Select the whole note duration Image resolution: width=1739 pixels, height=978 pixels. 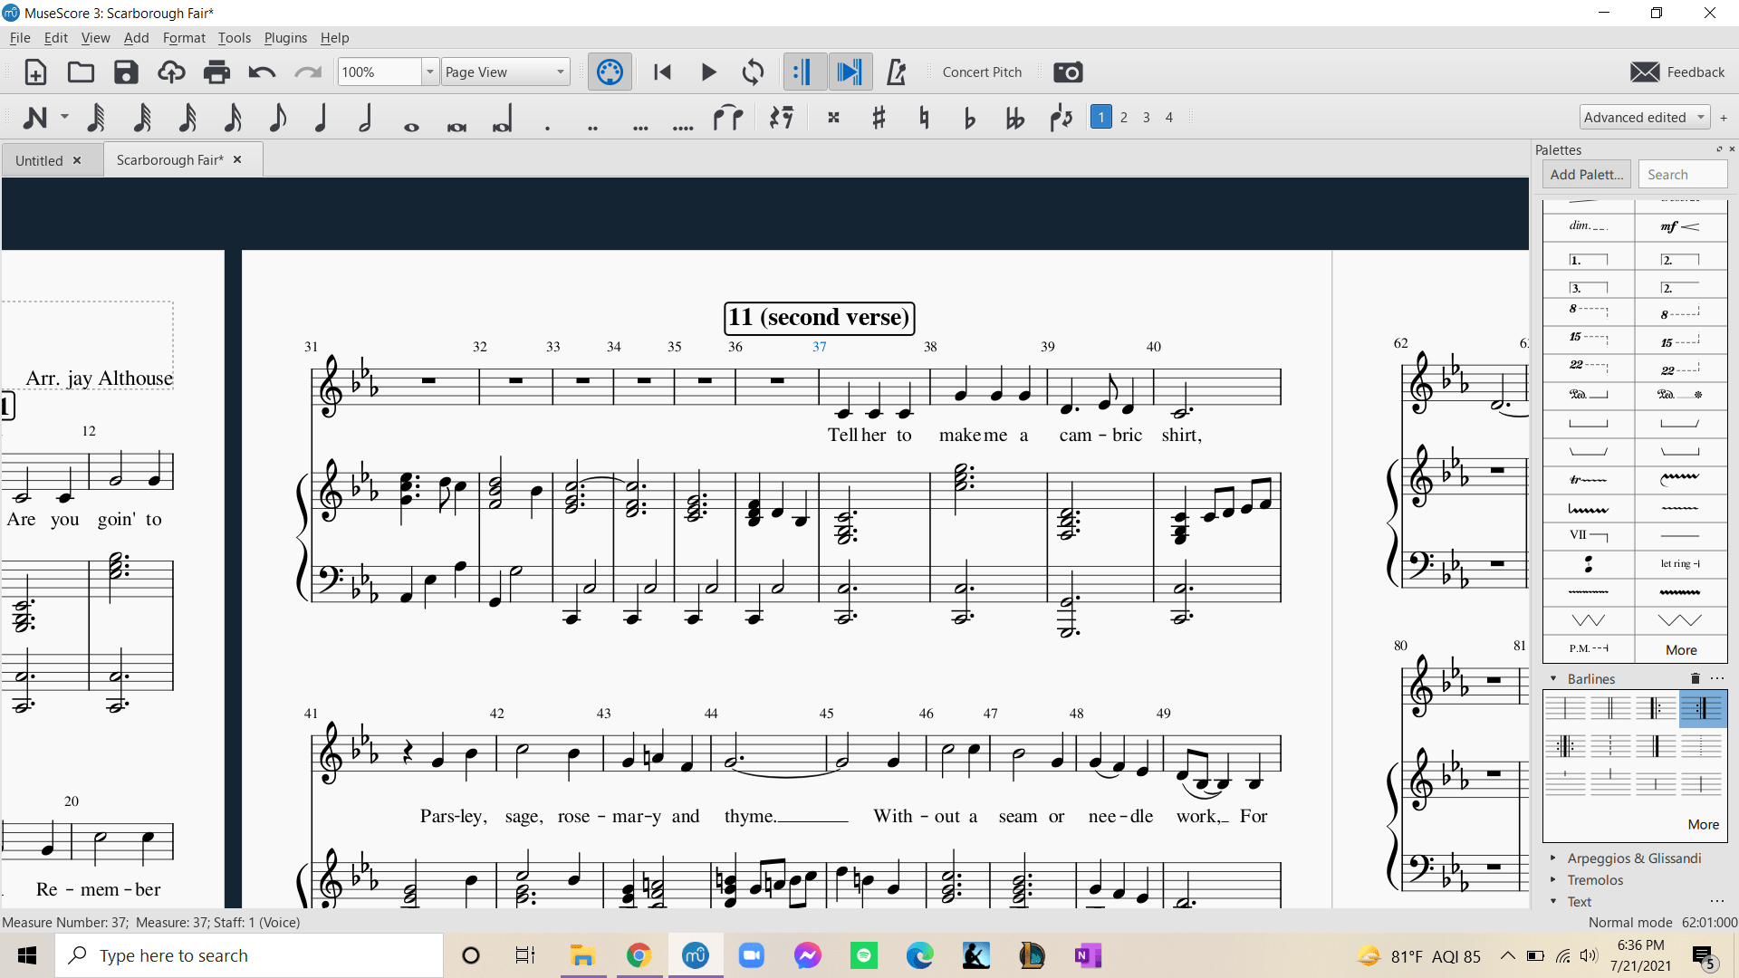click(x=411, y=126)
